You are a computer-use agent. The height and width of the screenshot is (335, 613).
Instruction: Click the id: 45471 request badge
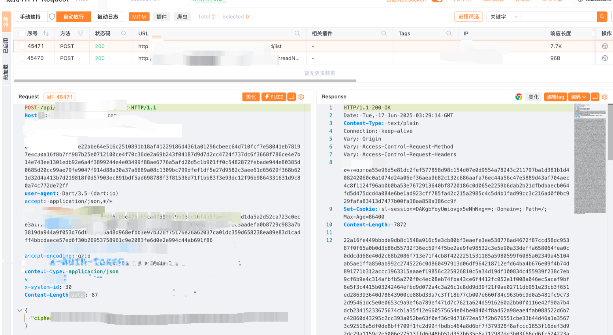pyautogui.click(x=60, y=97)
